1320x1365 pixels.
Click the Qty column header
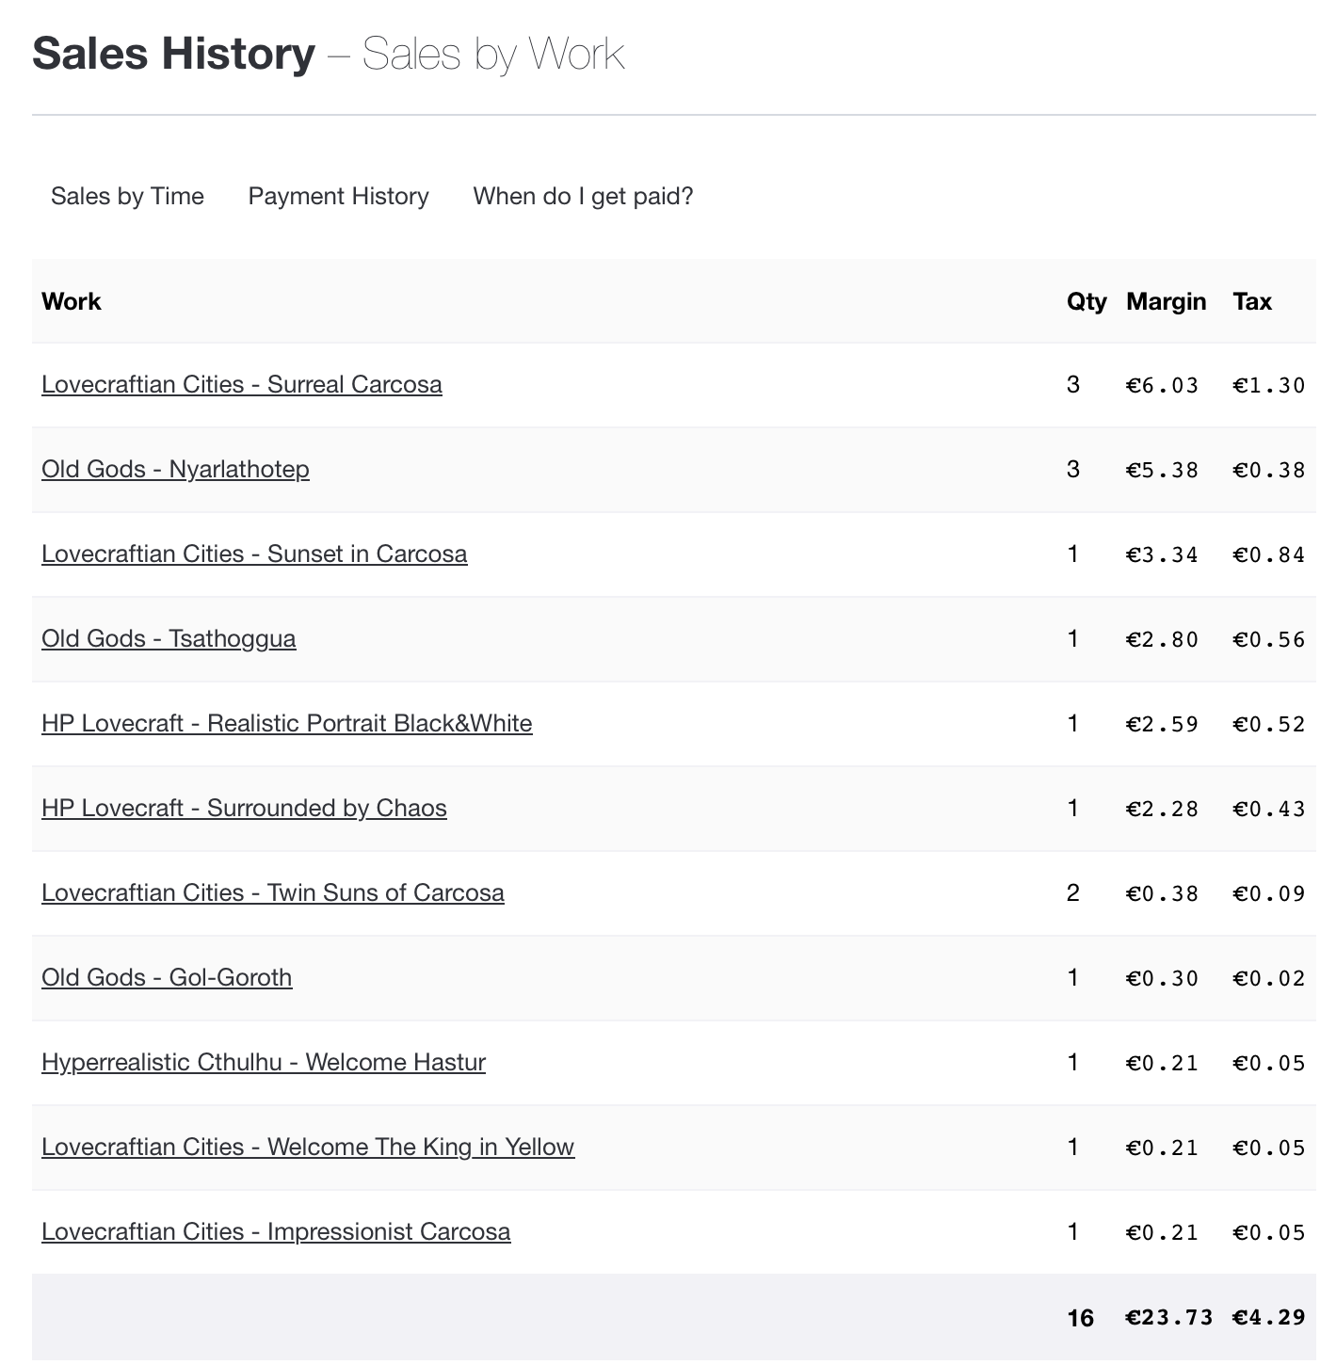point(1087,301)
